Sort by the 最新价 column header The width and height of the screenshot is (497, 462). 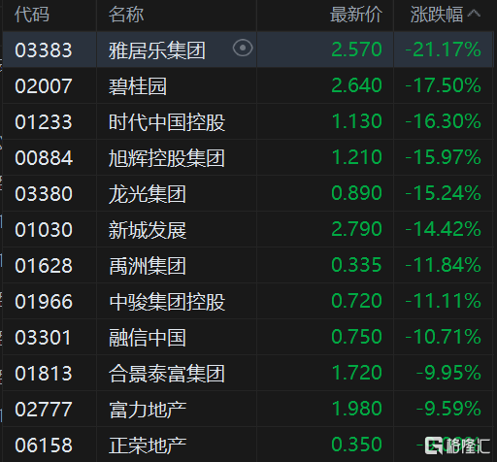pos(356,15)
